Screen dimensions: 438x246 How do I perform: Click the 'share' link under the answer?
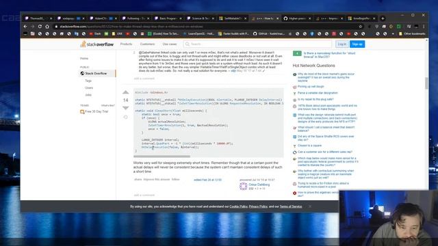coord(138,179)
